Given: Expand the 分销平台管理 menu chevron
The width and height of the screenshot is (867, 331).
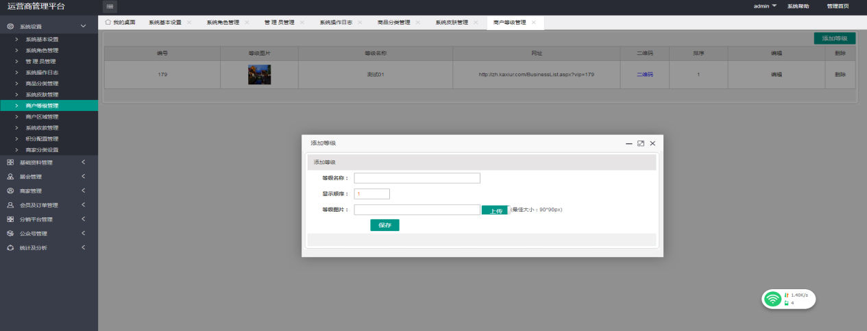Looking at the screenshot, I should 83,219.
